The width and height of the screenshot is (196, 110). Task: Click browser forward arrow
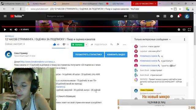tap(13, 9)
